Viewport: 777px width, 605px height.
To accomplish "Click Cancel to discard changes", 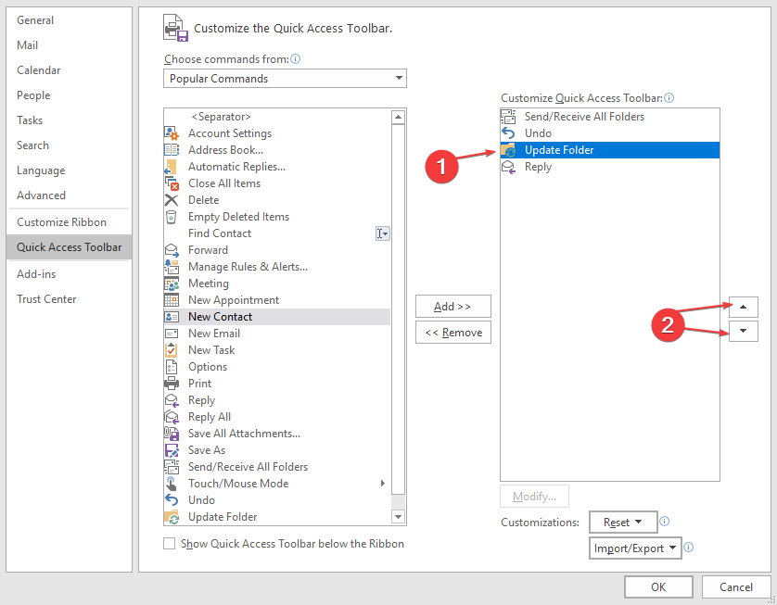I will 736,586.
